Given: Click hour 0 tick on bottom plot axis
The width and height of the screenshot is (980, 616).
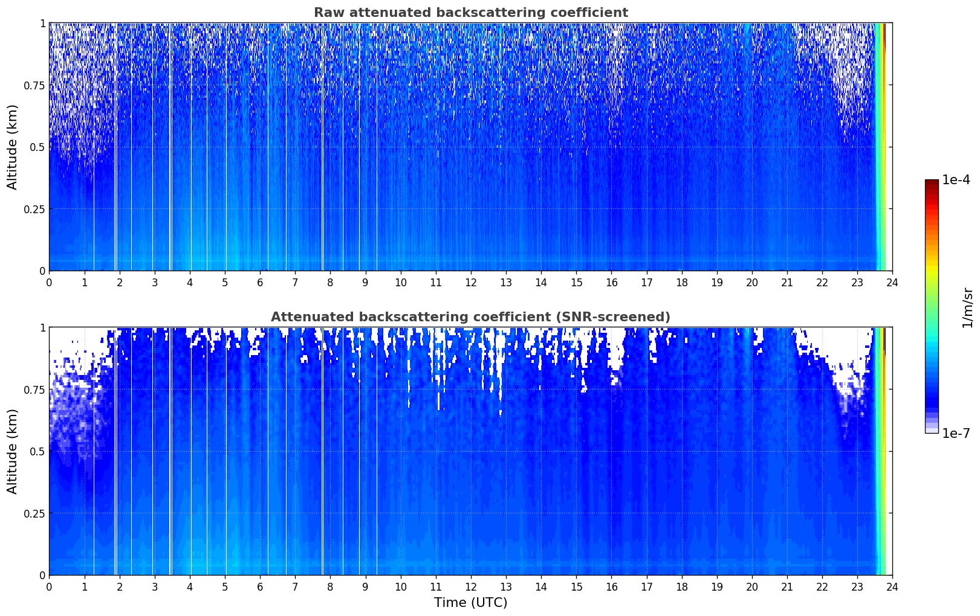Looking at the screenshot, I should (49, 586).
